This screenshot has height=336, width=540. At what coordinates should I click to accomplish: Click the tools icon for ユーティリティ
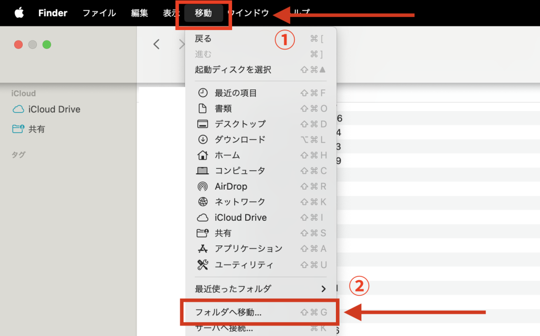(202, 264)
